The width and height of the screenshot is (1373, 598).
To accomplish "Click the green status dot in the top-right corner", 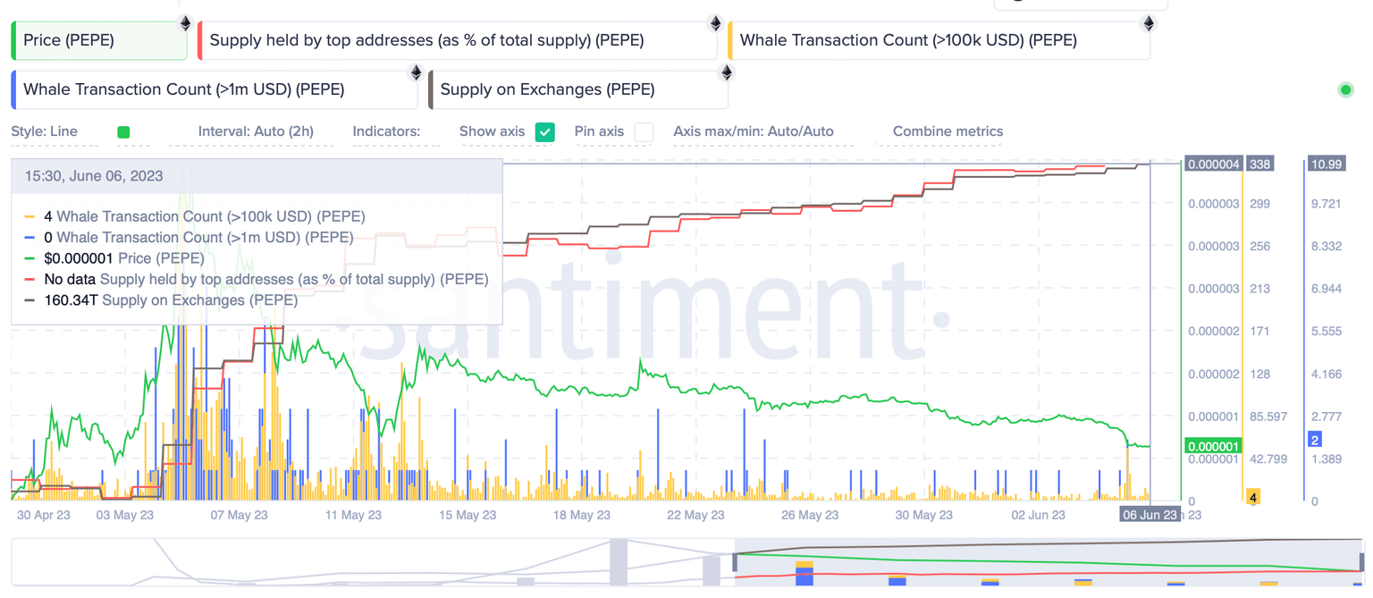I will [1345, 89].
